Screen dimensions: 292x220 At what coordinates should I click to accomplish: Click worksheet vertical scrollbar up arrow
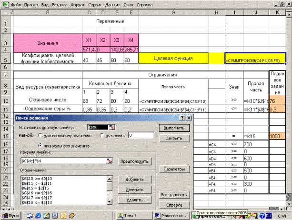pos(289,14)
